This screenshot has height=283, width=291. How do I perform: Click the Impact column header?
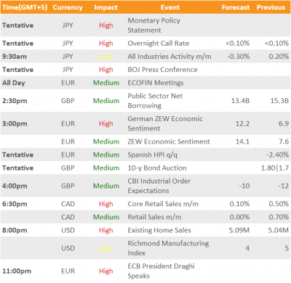pos(105,7)
